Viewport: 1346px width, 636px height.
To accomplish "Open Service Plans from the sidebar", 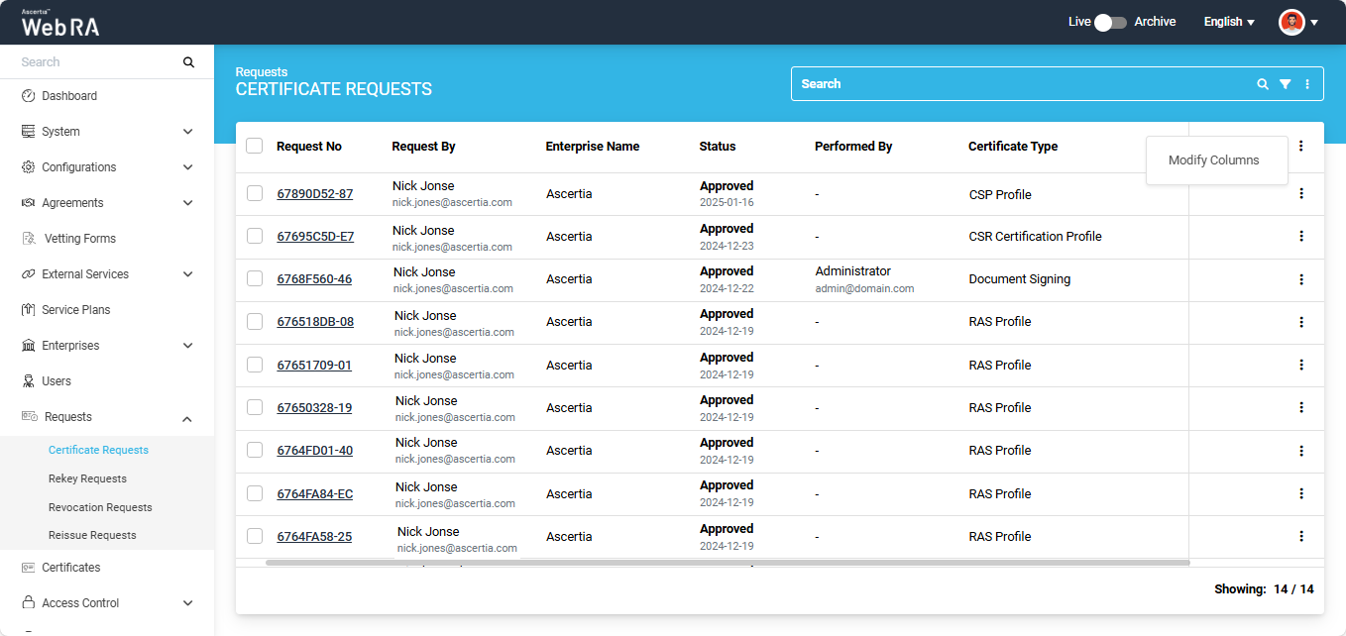I will click(75, 310).
